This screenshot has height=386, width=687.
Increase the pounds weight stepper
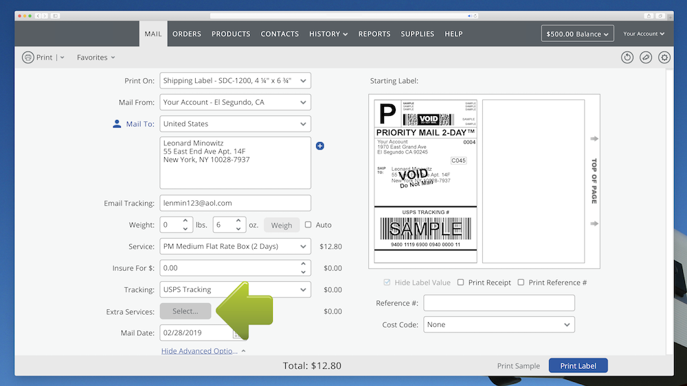185,221
